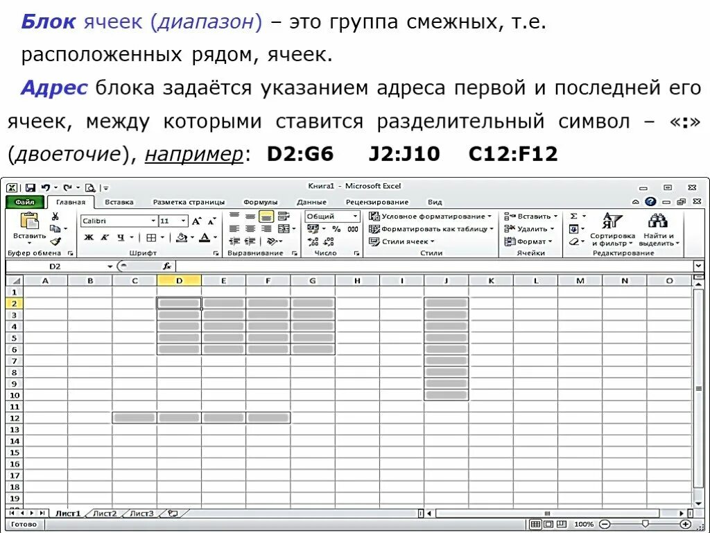This screenshot has height=533, width=710.
Task: Switch to Разметка страницы tab
Action: (x=189, y=202)
